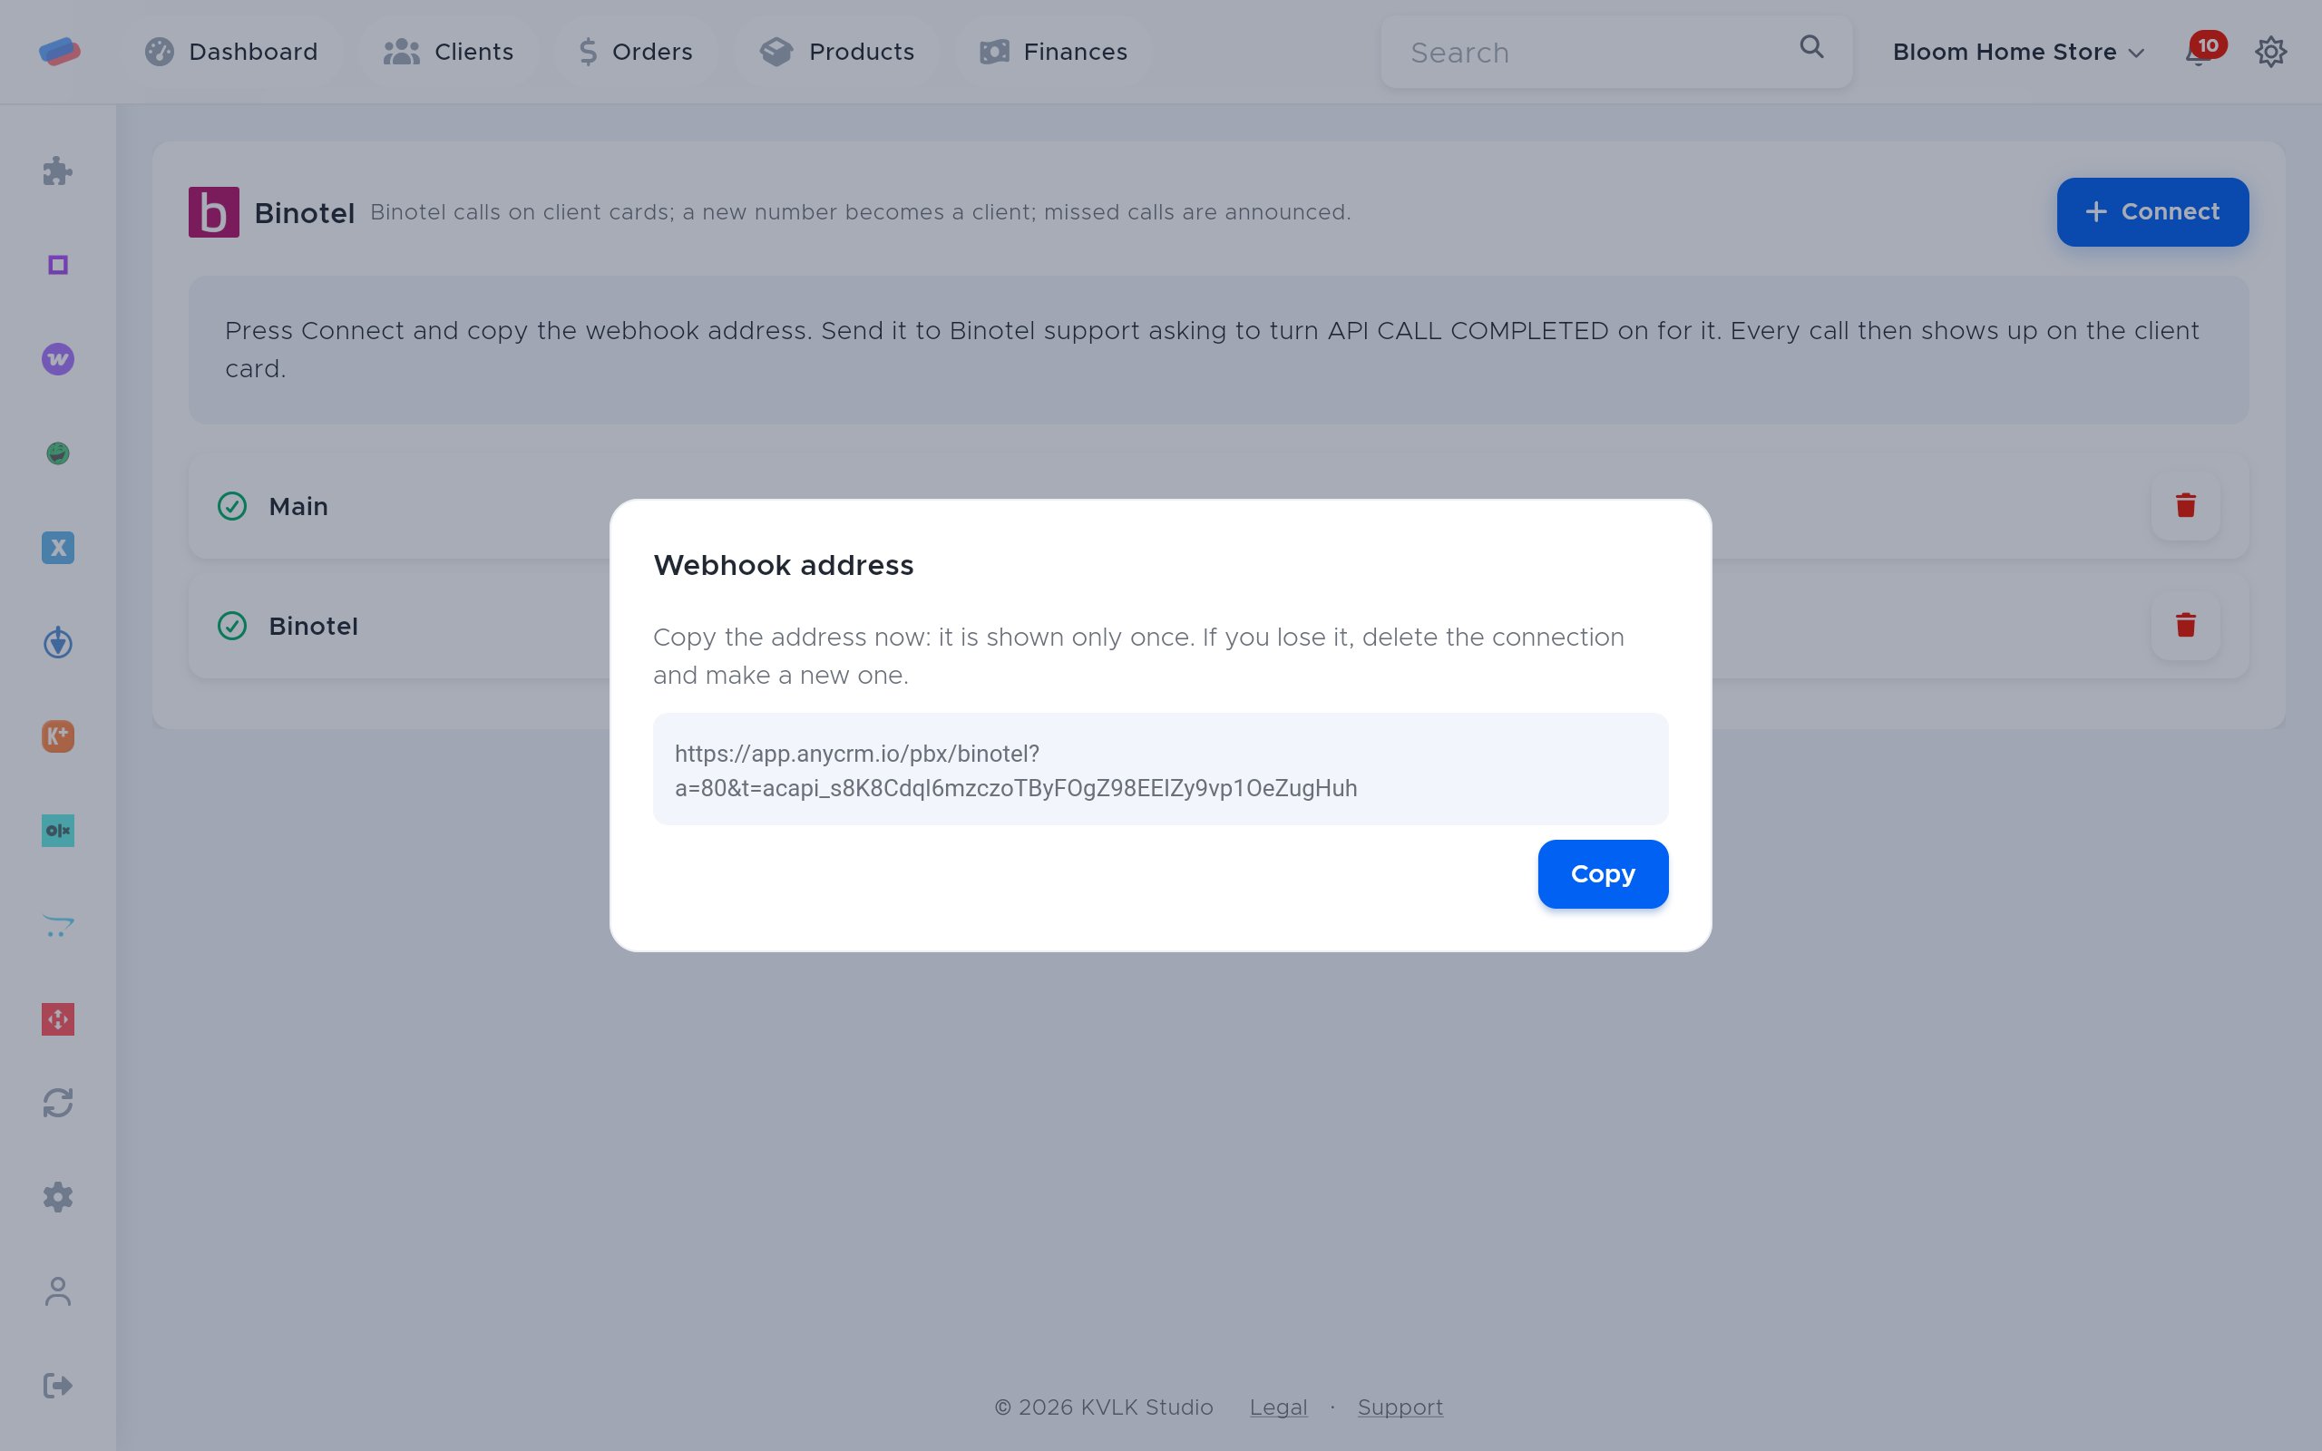Delete the Binotel connection via trash icon
This screenshot has height=1451, width=2322.
[2186, 626]
